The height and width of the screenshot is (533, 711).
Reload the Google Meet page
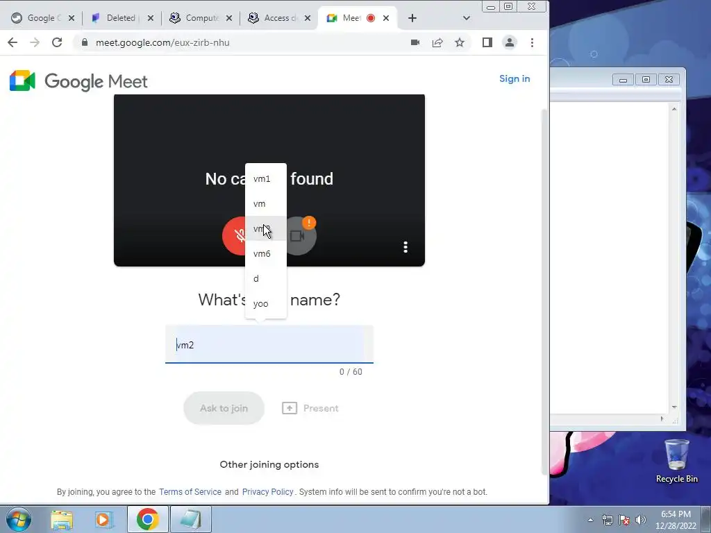click(x=57, y=42)
